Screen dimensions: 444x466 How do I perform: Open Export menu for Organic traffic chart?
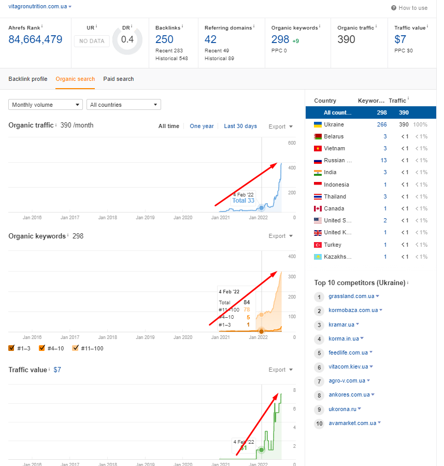point(281,126)
